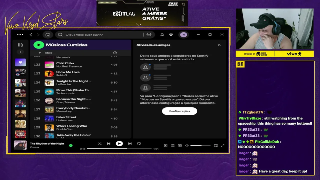
Task: Play Músicas Curtidas with green button
Action: coord(39,45)
